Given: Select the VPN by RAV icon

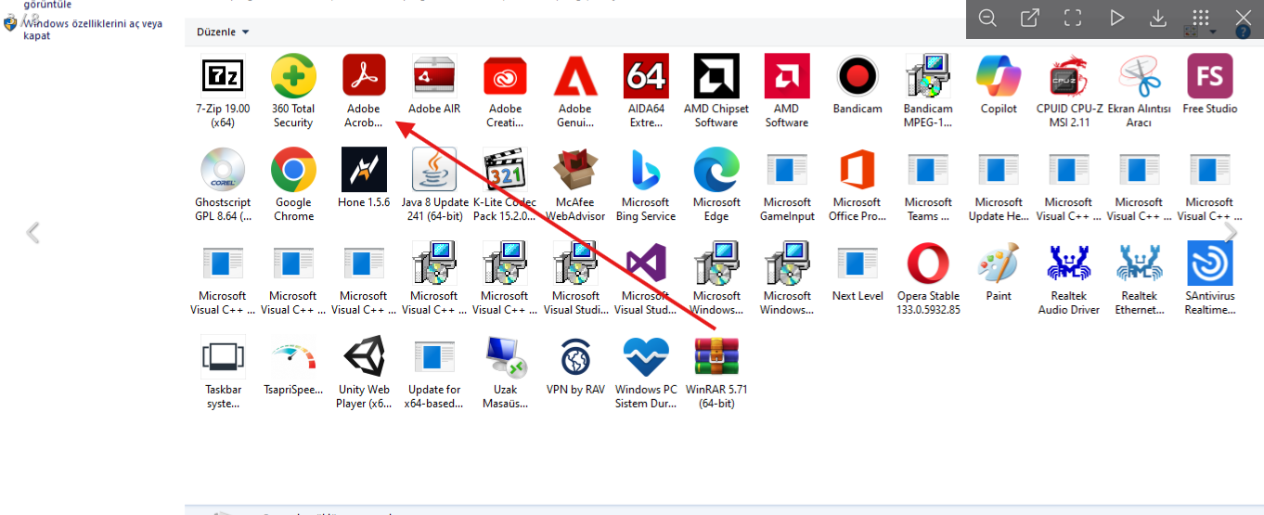Looking at the screenshot, I should point(575,357).
